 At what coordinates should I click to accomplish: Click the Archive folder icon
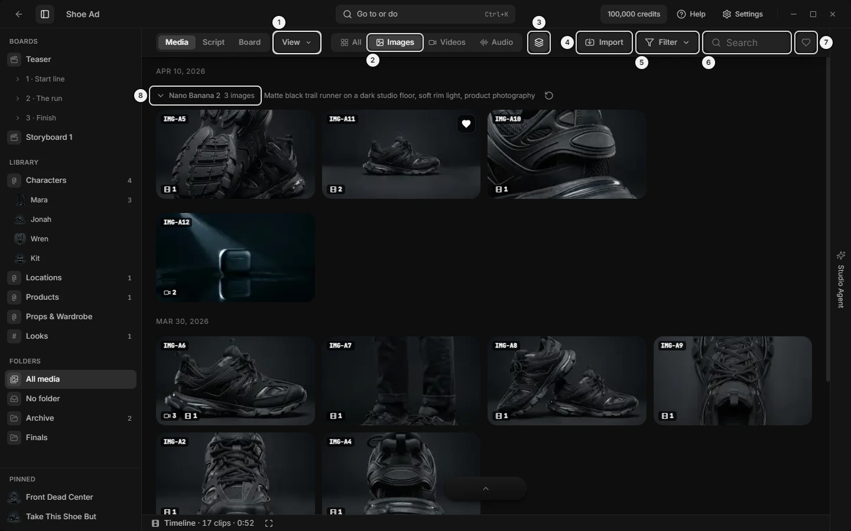tap(15, 418)
